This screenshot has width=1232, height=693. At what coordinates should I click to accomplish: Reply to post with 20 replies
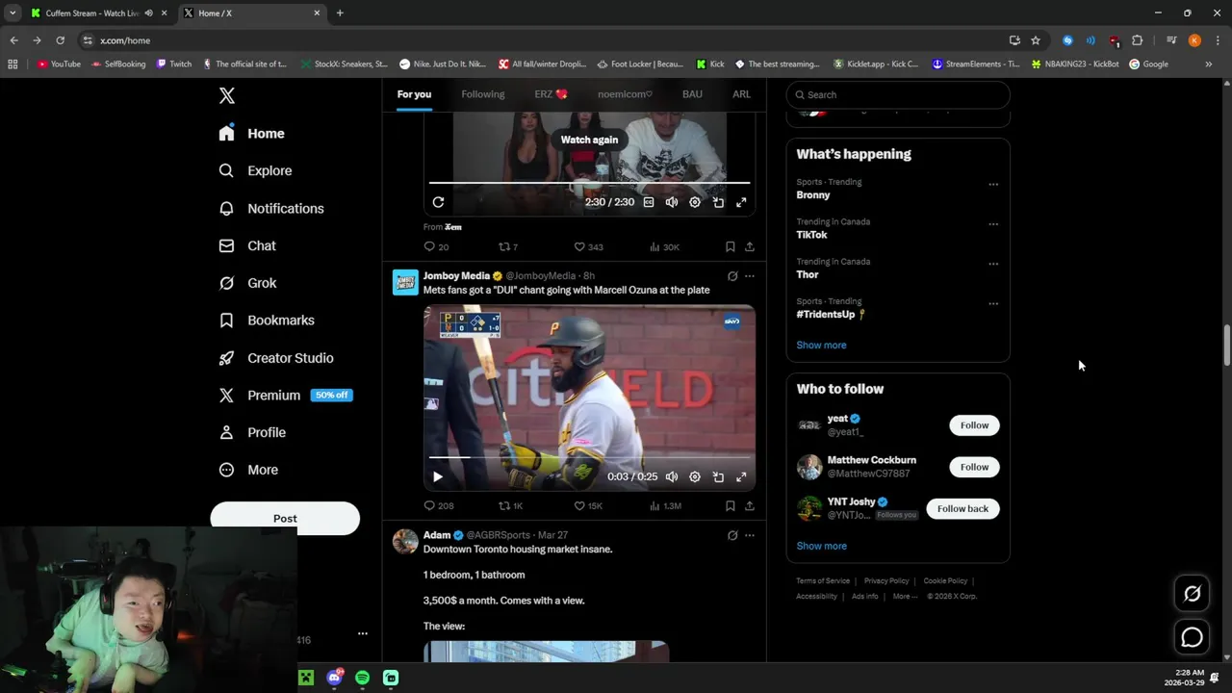(x=436, y=247)
